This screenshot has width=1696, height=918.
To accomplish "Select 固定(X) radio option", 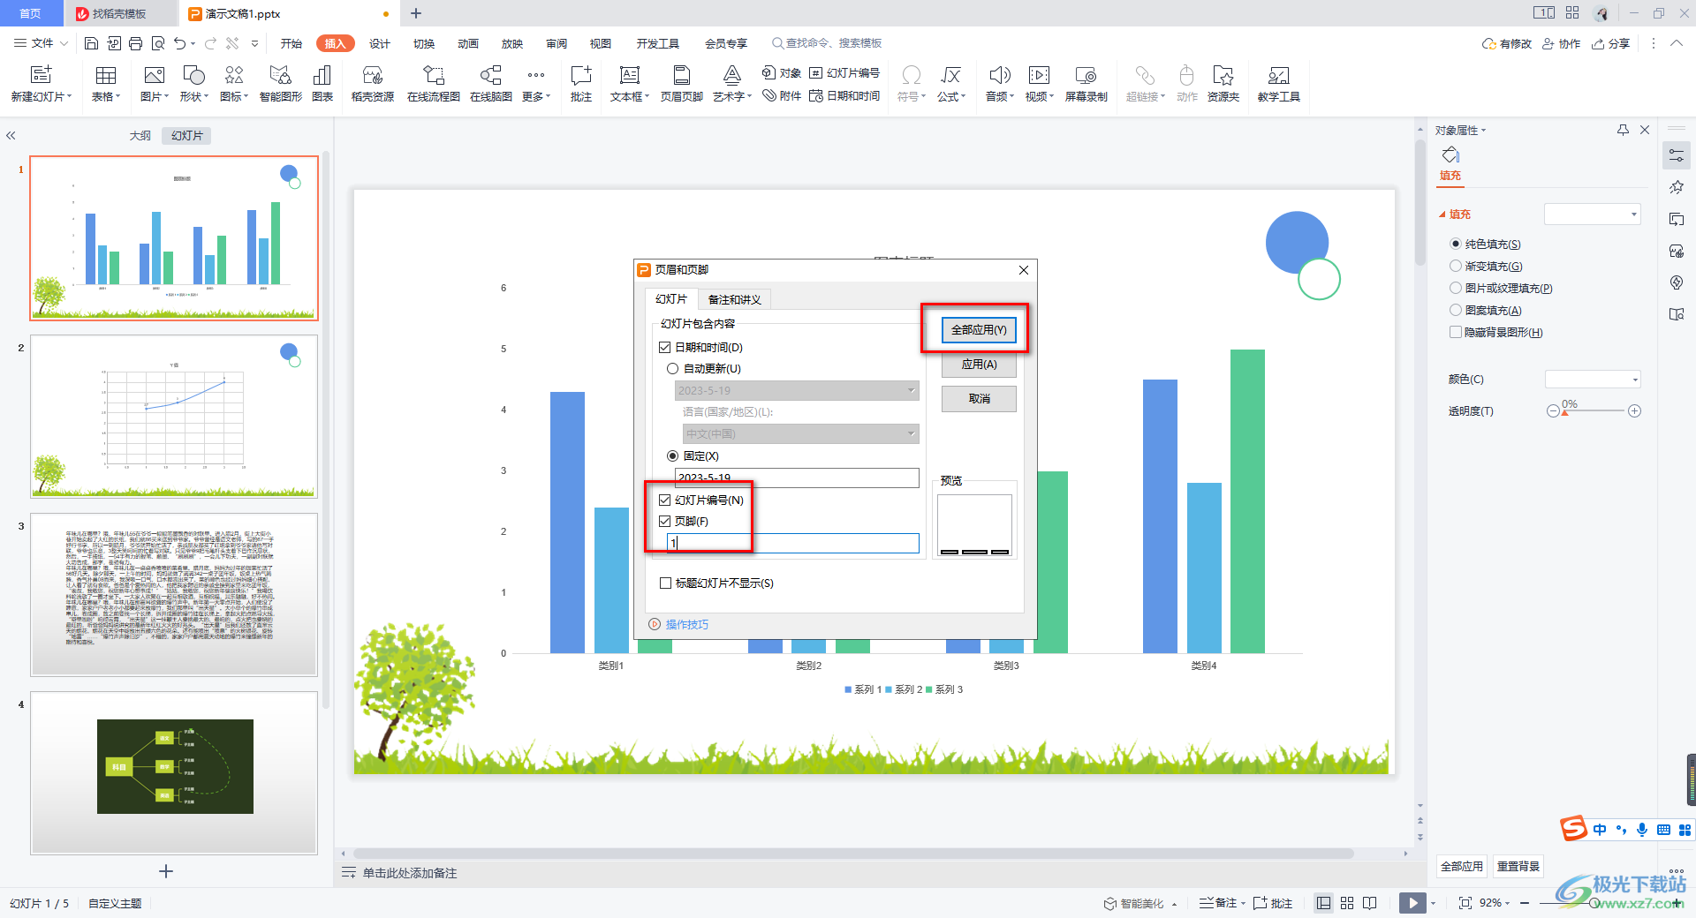I will coord(673,456).
